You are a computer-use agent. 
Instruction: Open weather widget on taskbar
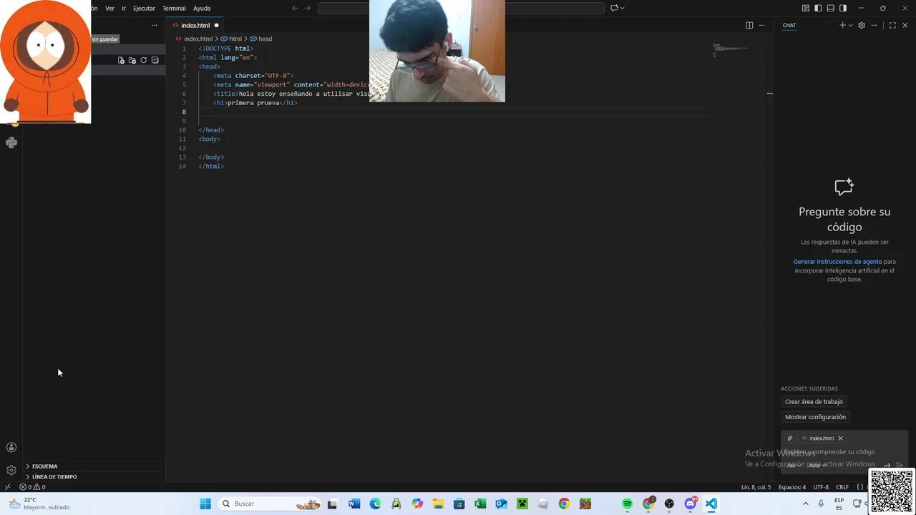click(39, 504)
